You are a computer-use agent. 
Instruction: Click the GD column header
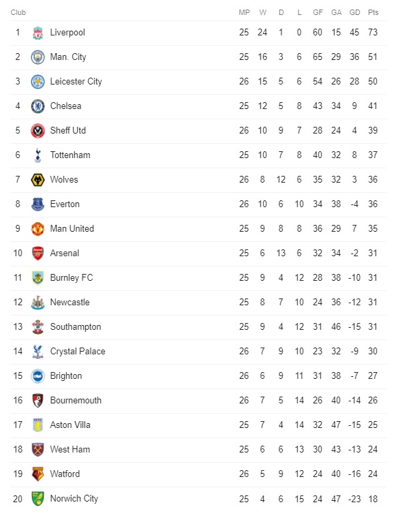[x=354, y=13]
